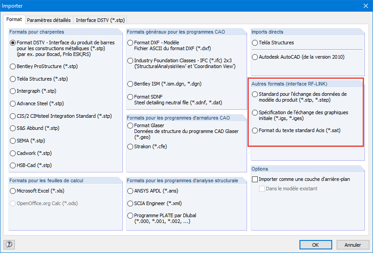Select Tekla Structures direct import

pyautogui.click(x=255, y=43)
